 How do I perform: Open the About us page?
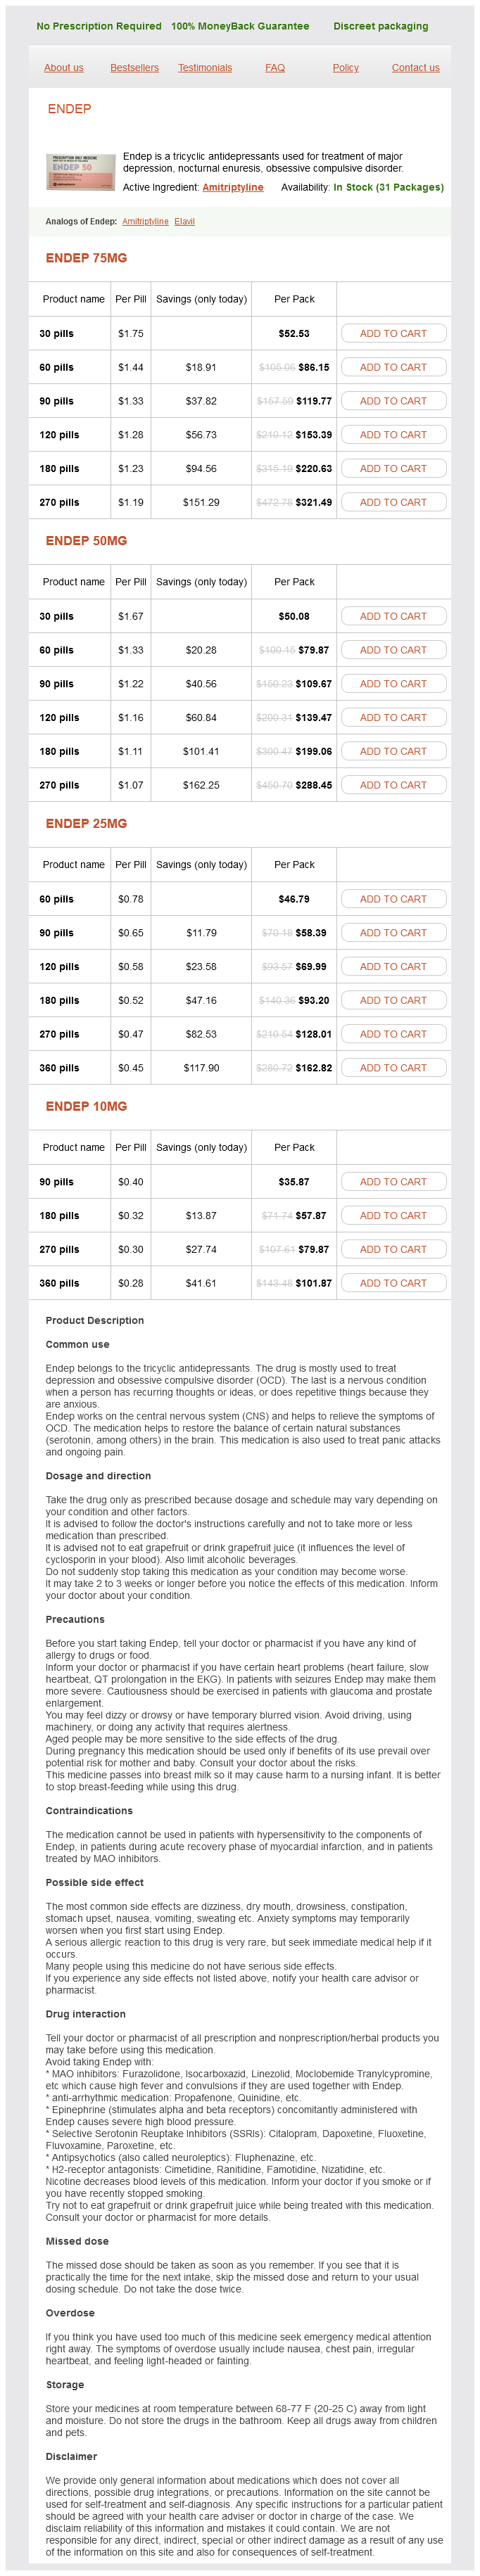(x=63, y=68)
